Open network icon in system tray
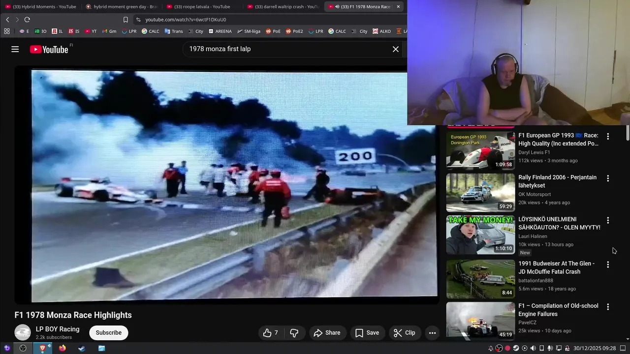The image size is (630, 354). tap(559, 348)
